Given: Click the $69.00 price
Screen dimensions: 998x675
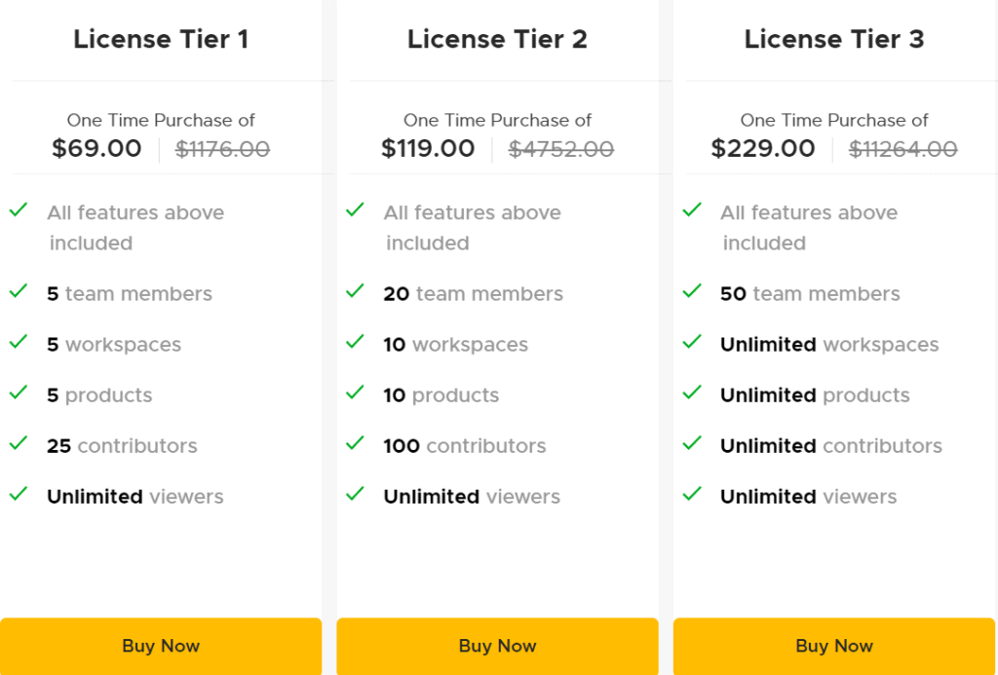Looking at the screenshot, I should (96, 149).
